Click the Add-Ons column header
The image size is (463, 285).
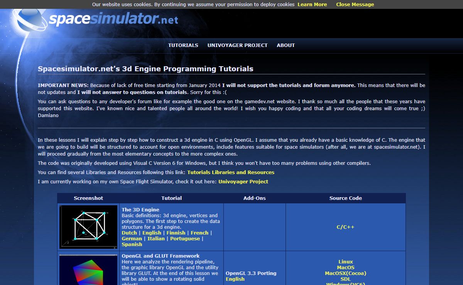click(255, 198)
